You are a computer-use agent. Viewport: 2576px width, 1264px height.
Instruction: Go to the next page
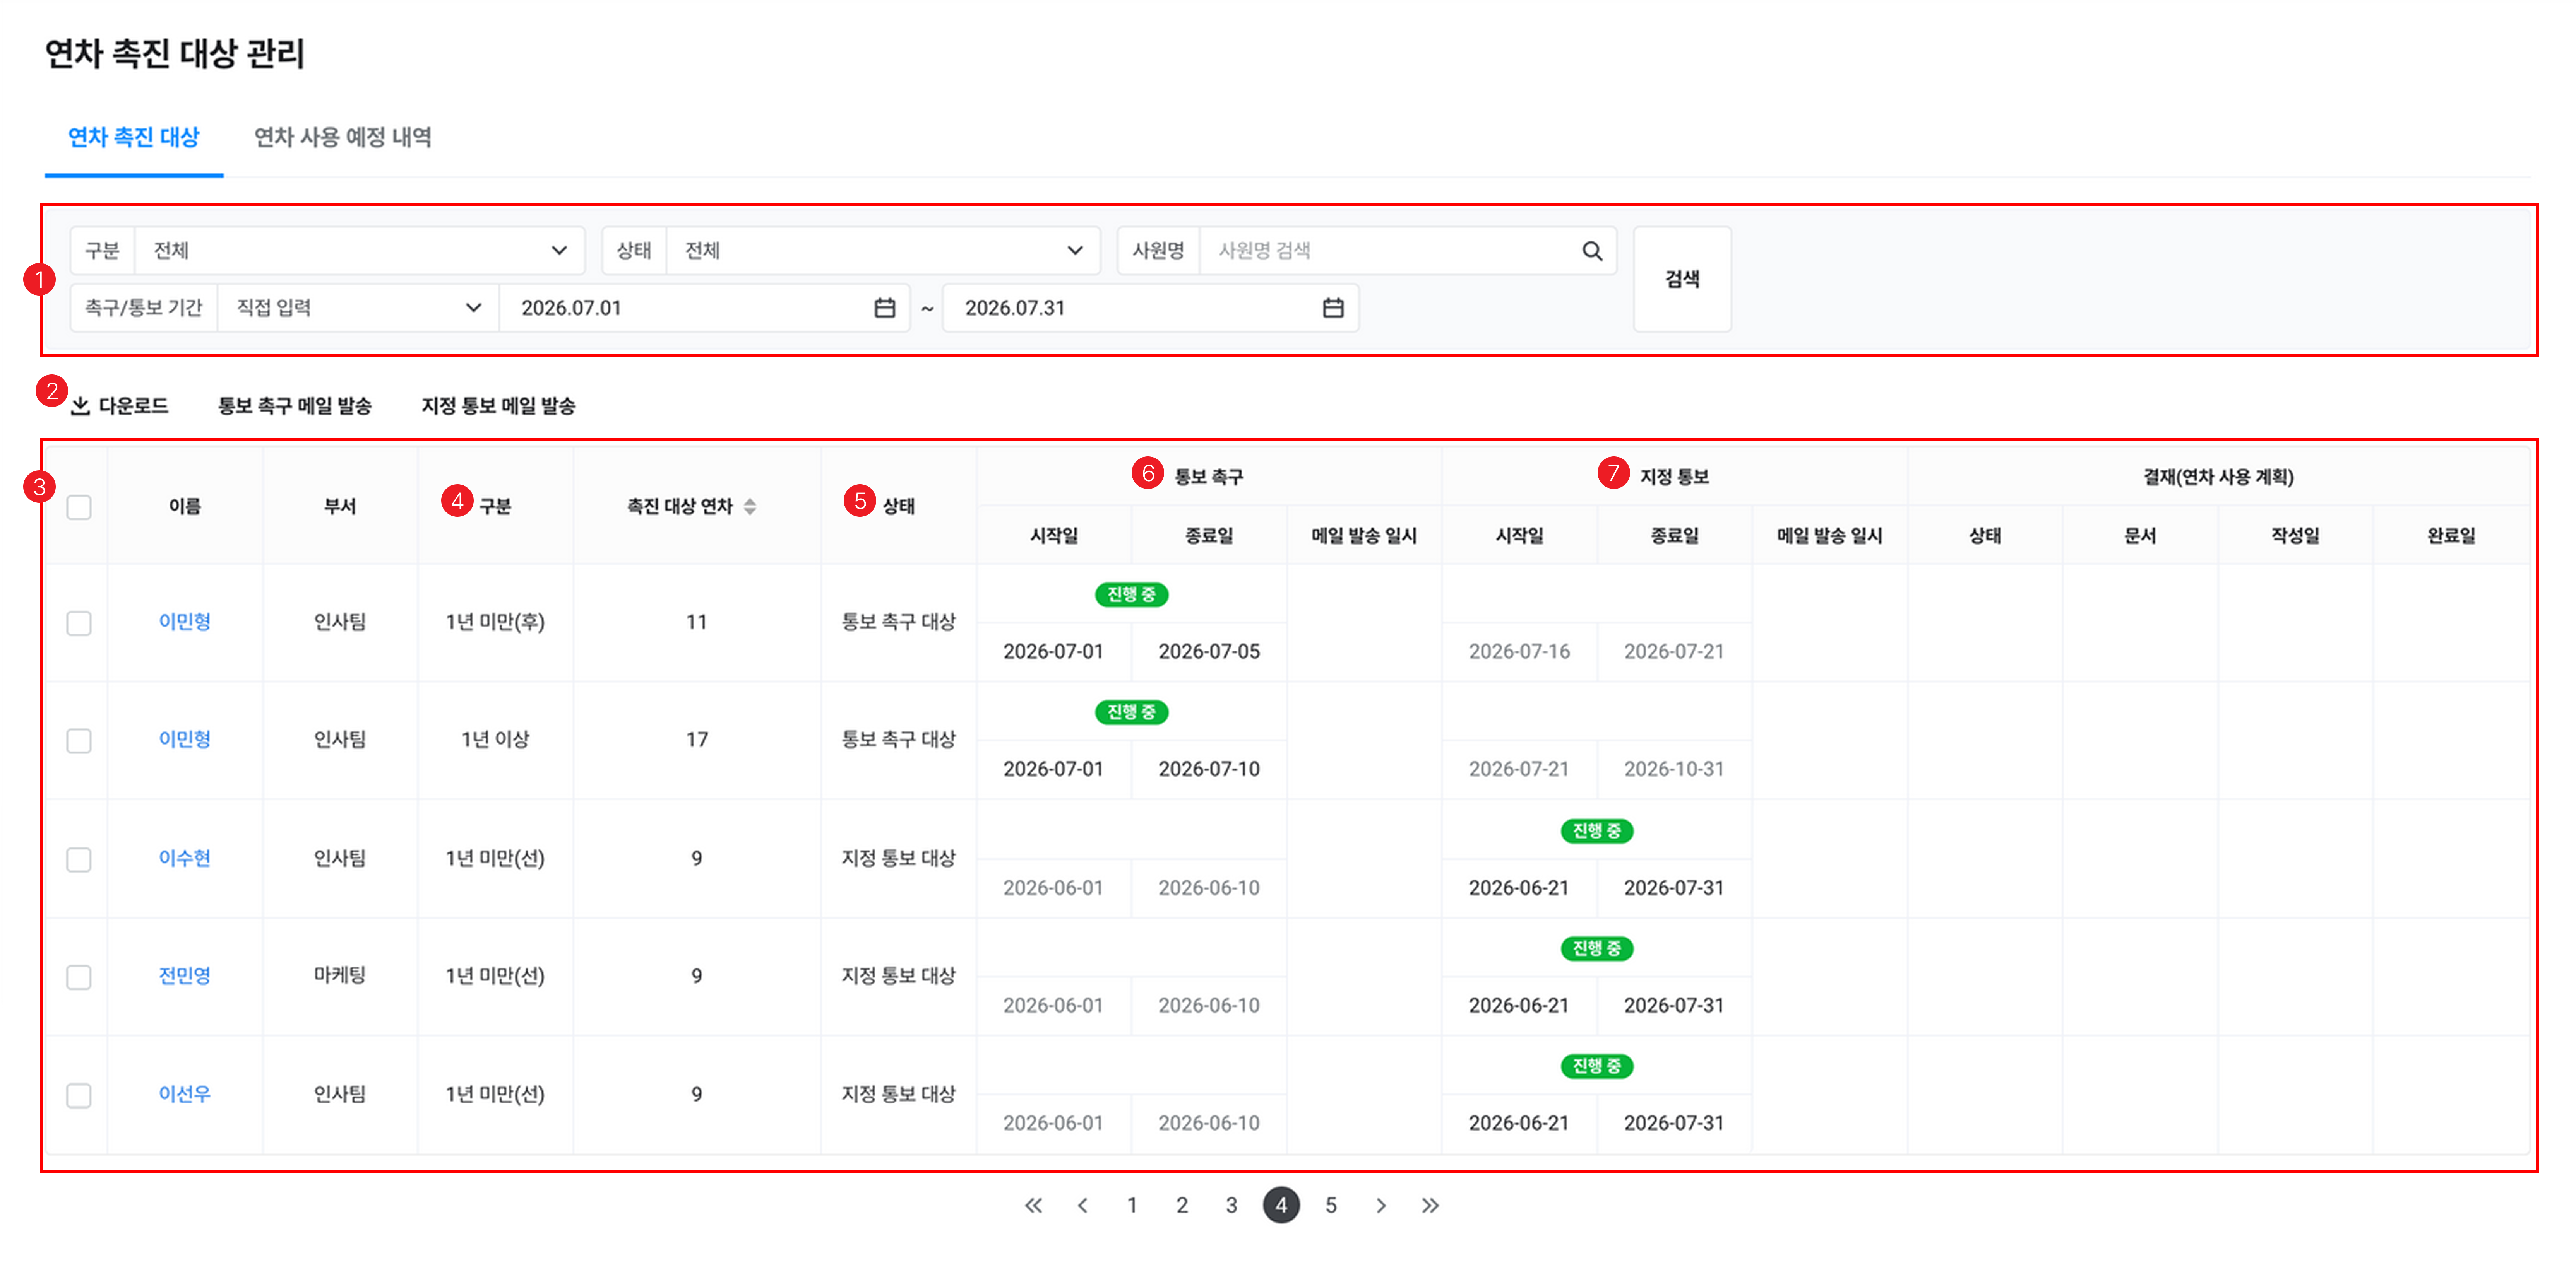[1381, 1205]
